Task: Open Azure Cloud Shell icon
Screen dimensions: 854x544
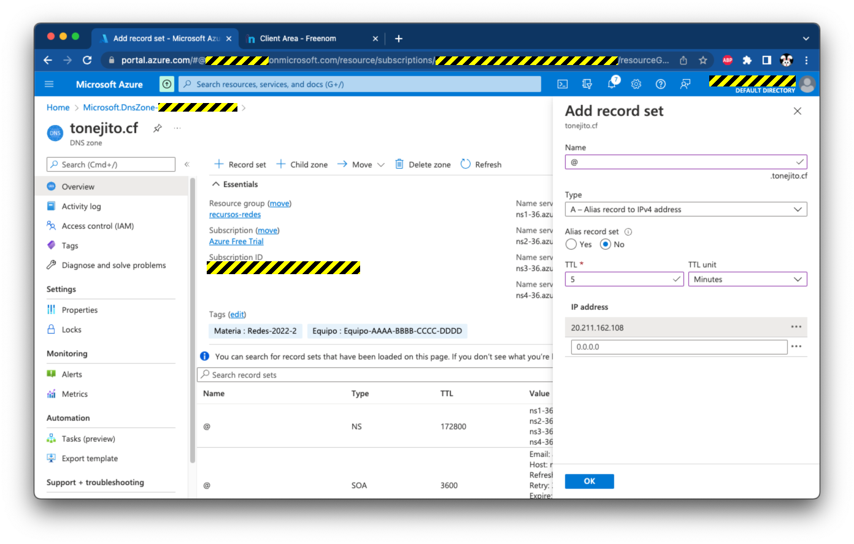Action: 562,85
